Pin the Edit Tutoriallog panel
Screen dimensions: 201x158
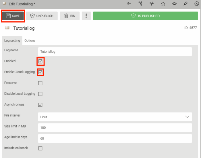185,4
